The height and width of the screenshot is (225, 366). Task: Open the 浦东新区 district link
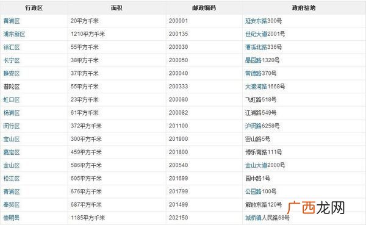[14, 34]
